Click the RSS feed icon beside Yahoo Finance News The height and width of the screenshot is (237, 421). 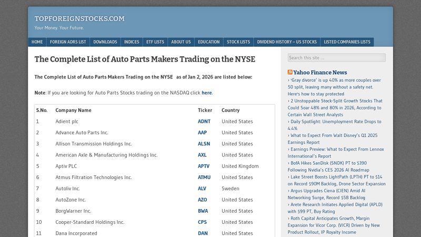(x=290, y=72)
